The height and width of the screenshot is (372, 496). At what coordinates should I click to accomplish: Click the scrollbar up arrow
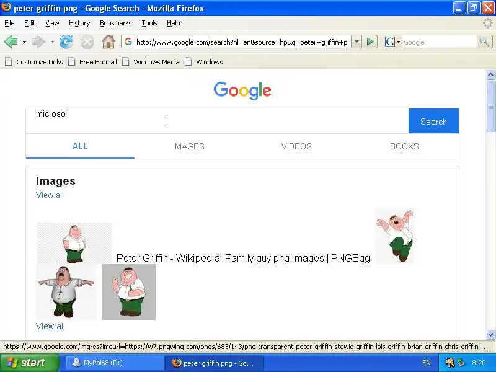click(490, 74)
